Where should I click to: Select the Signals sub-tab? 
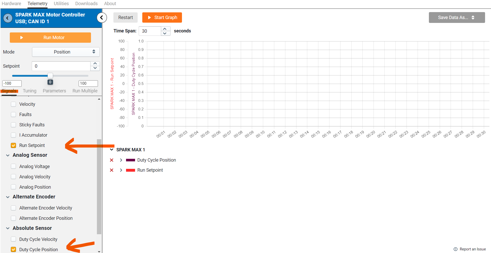[9, 91]
